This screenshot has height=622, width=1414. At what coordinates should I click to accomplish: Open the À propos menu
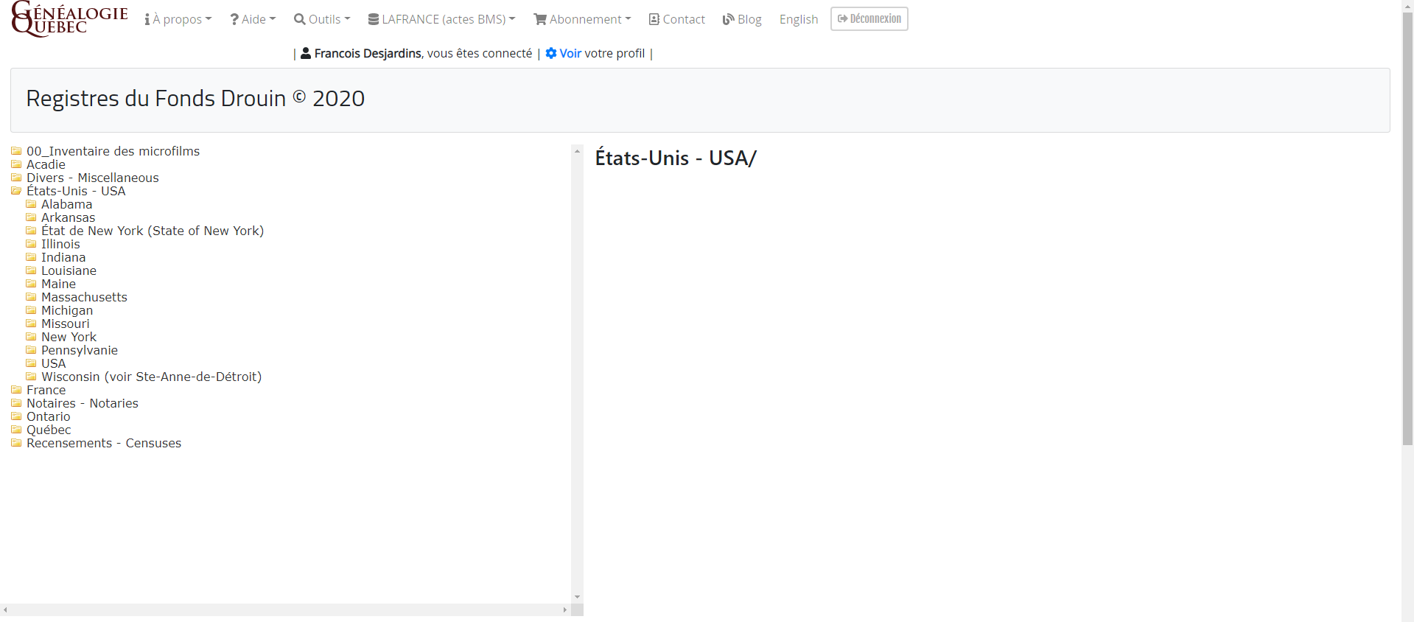[x=178, y=19]
